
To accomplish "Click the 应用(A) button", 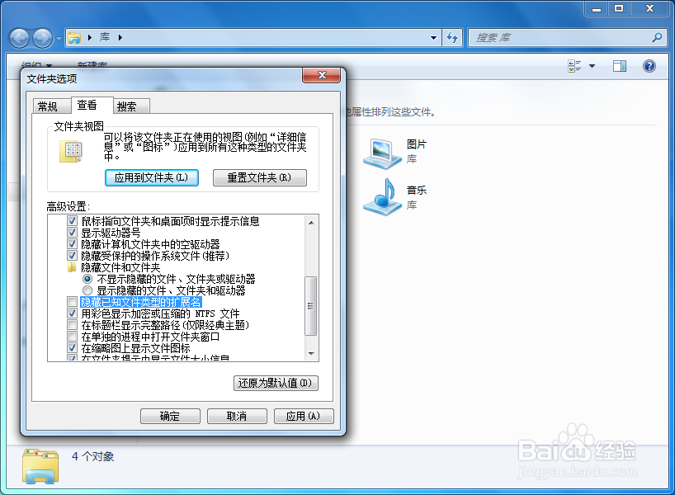I will [304, 417].
